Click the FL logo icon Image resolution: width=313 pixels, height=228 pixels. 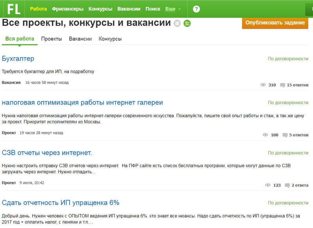[14, 9]
